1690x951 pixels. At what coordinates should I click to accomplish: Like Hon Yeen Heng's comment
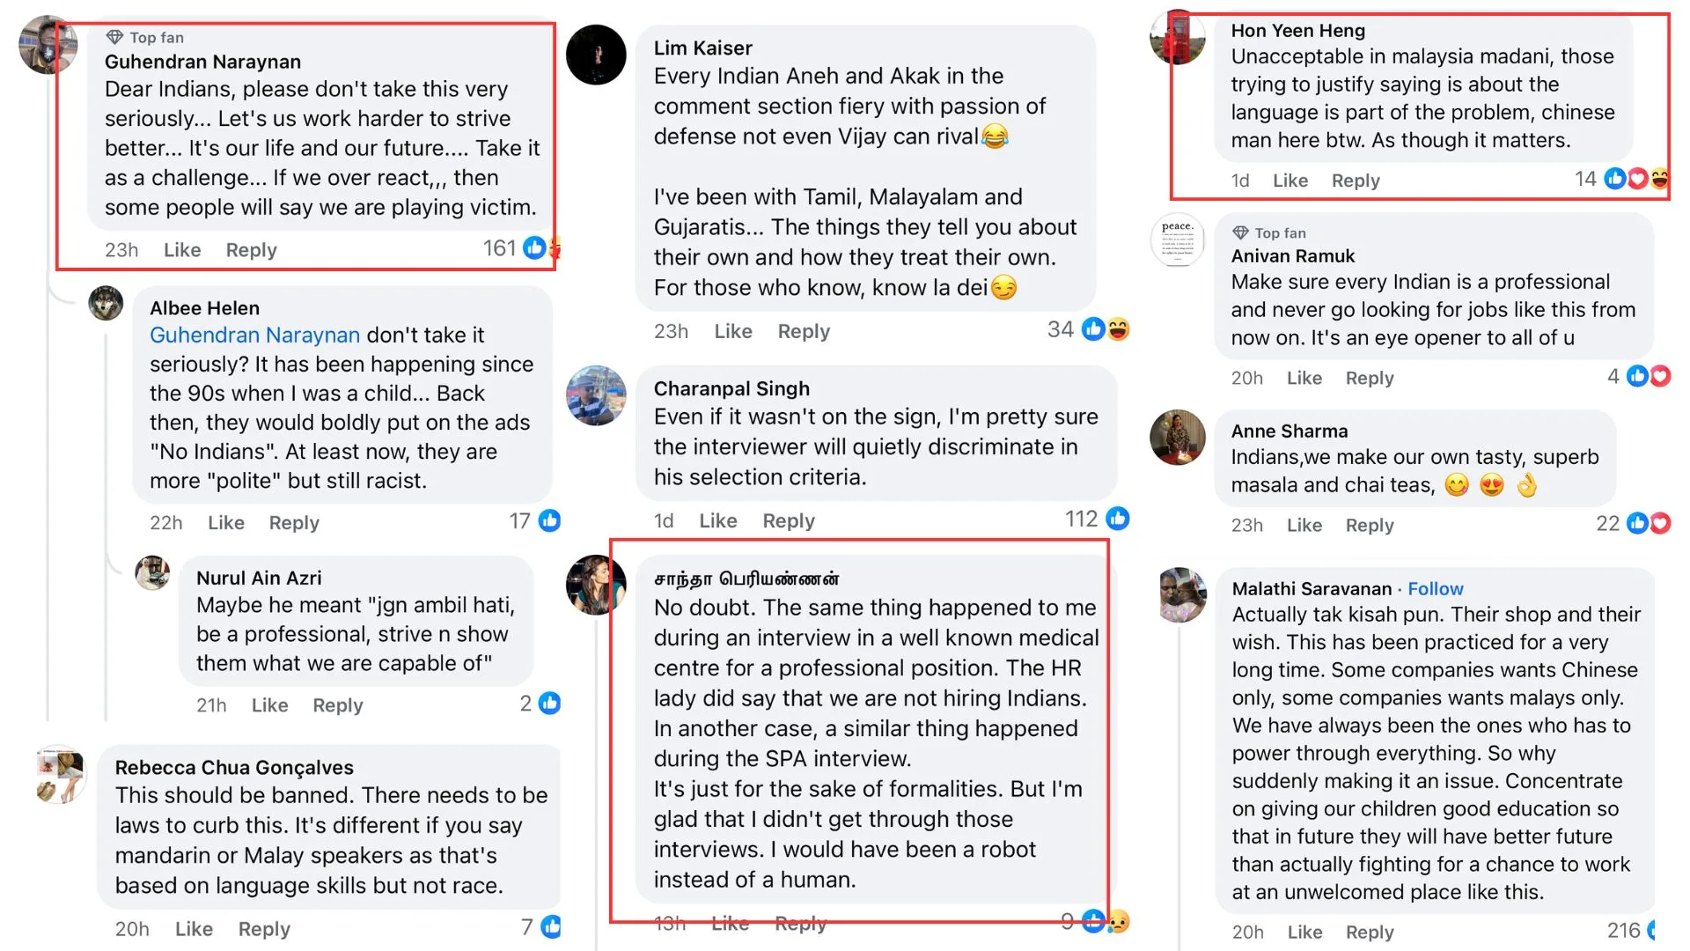(x=1290, y=181)
